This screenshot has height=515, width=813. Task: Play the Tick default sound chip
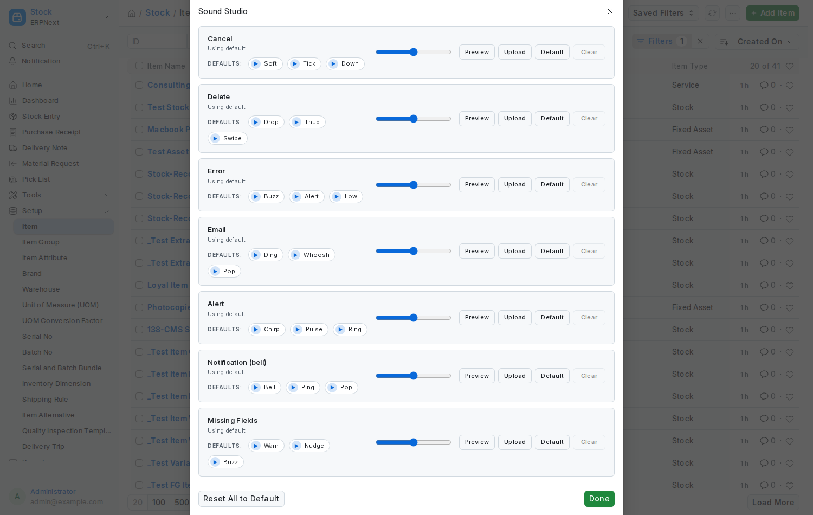click(x=304, y=64)
